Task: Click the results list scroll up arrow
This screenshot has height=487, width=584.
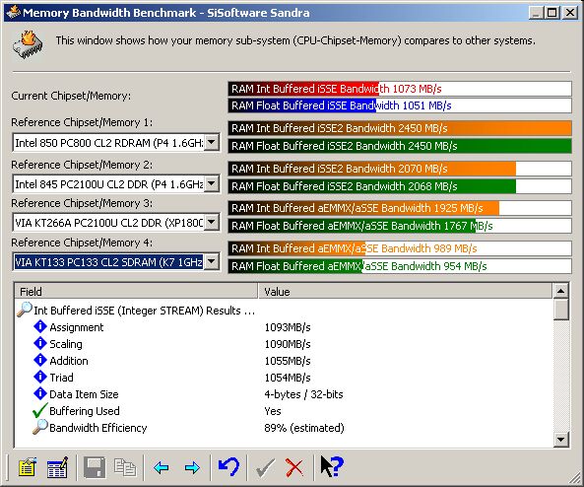Action: tap(561, 291)
